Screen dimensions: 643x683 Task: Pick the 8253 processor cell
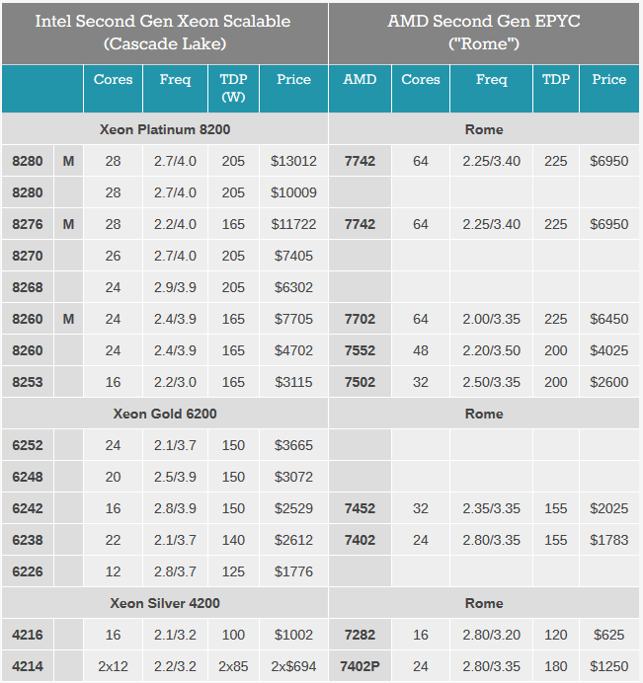coord(28,382)
